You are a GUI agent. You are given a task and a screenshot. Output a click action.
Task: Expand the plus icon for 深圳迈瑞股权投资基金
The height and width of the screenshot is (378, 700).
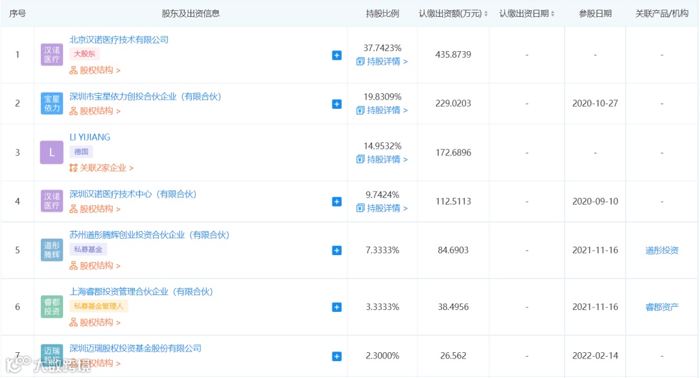click(x=337, y=356)
